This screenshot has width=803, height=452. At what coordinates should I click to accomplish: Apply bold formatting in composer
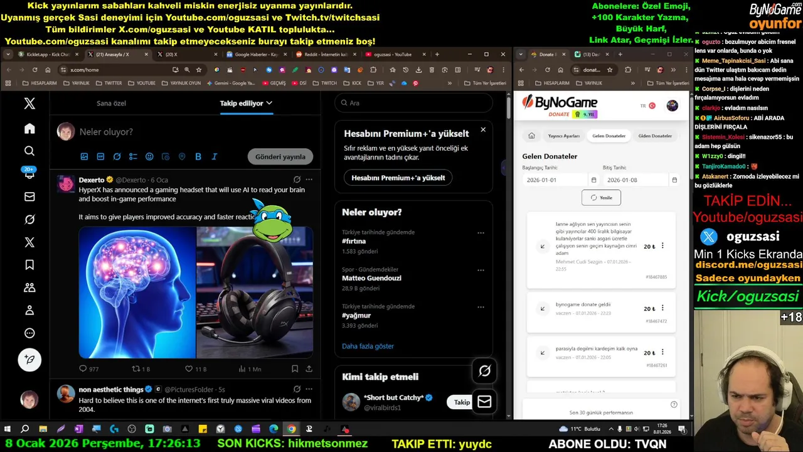pos(198,156)
